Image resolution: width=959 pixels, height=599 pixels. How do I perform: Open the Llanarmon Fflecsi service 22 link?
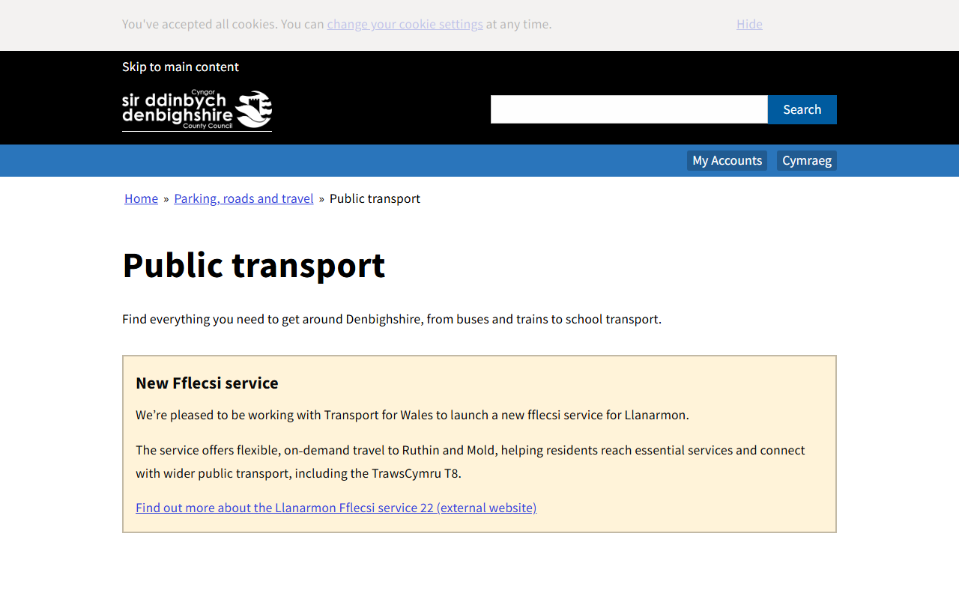[336, 508]
